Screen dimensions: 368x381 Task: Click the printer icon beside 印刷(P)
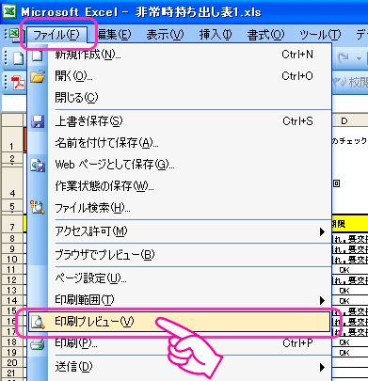38,344
